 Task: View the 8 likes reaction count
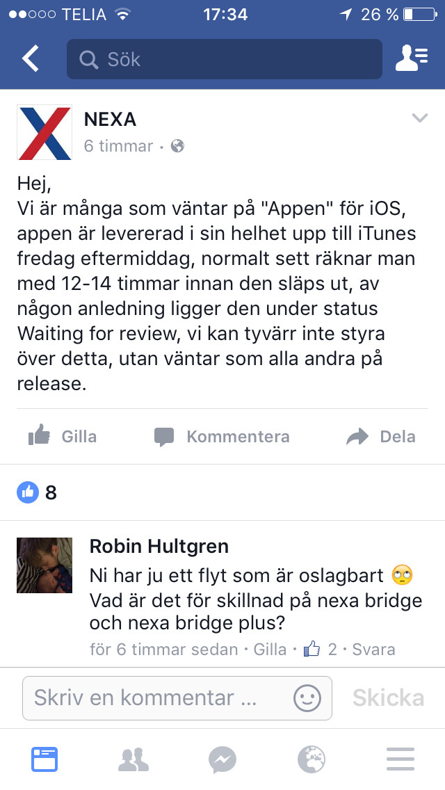click(37, 492)
